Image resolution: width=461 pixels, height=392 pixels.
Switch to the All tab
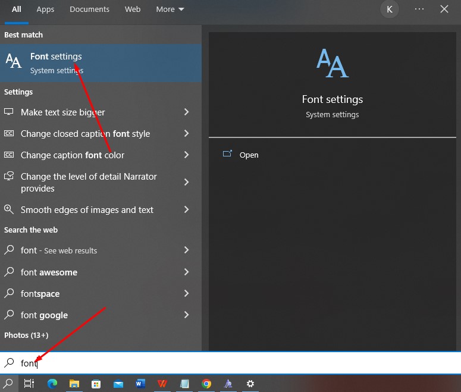[x=17, y=10]
